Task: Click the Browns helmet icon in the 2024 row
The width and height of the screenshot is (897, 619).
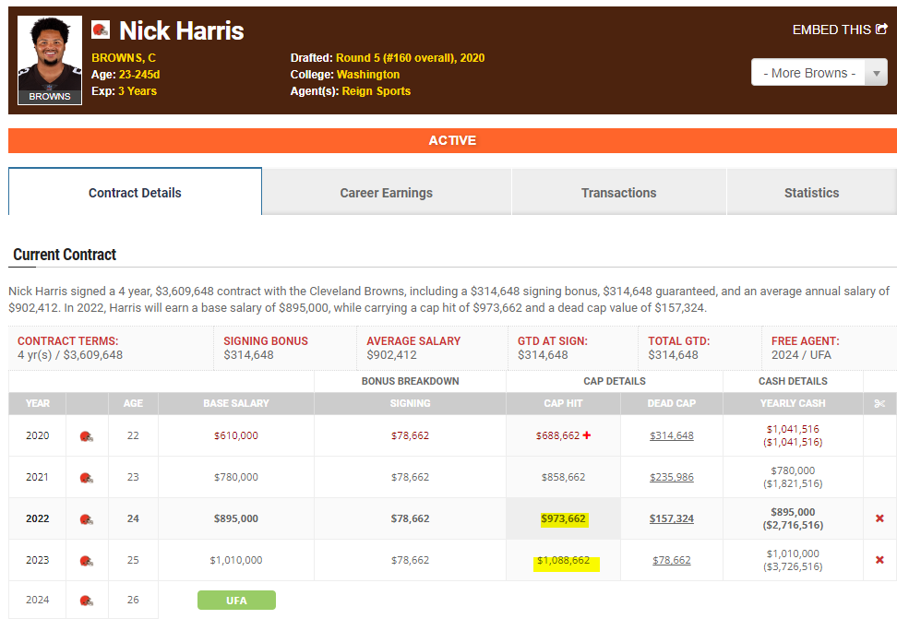Action: (87, 601)
